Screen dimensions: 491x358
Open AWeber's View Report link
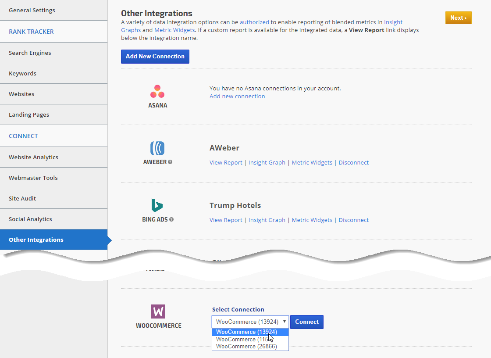[226, 163]
